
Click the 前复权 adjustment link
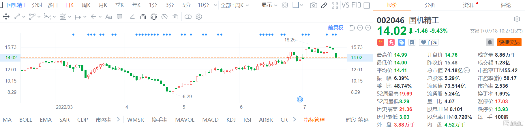[x=336, y=27]
